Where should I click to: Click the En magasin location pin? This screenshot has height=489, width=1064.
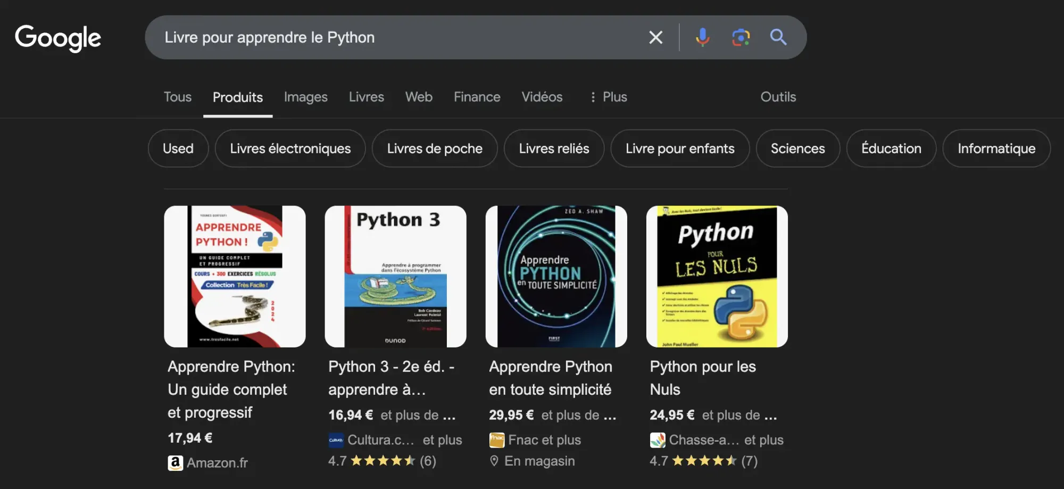(495, 461)
